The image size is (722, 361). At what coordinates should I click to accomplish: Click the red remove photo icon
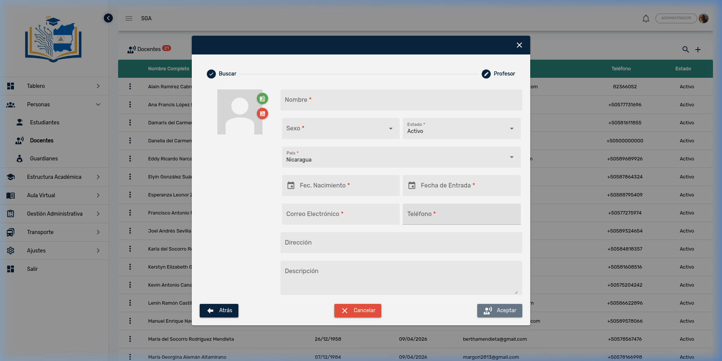coord(262,113)
